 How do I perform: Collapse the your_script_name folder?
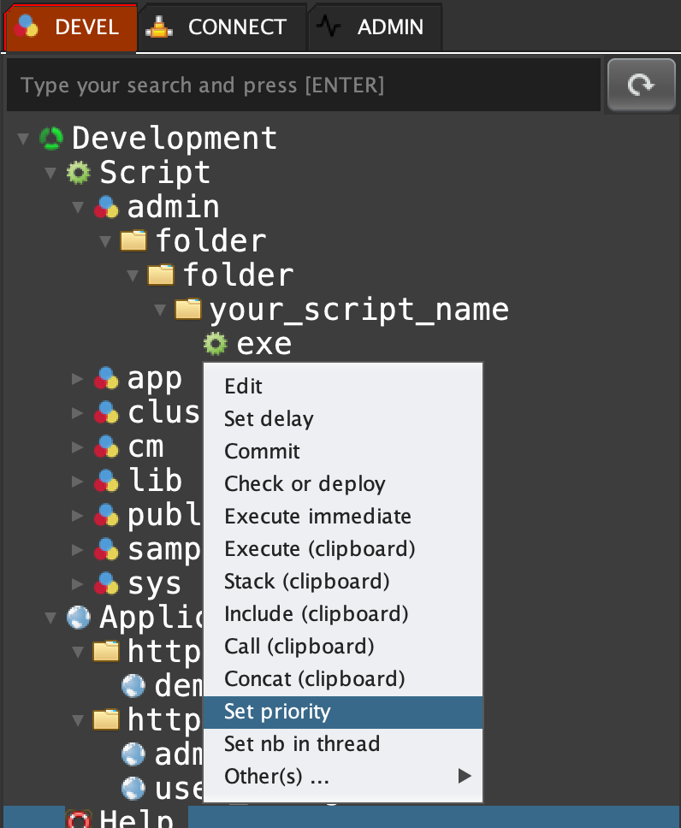[x=160, y=310]
